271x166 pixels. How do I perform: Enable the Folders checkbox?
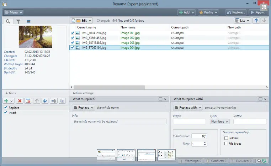point(226,138)
